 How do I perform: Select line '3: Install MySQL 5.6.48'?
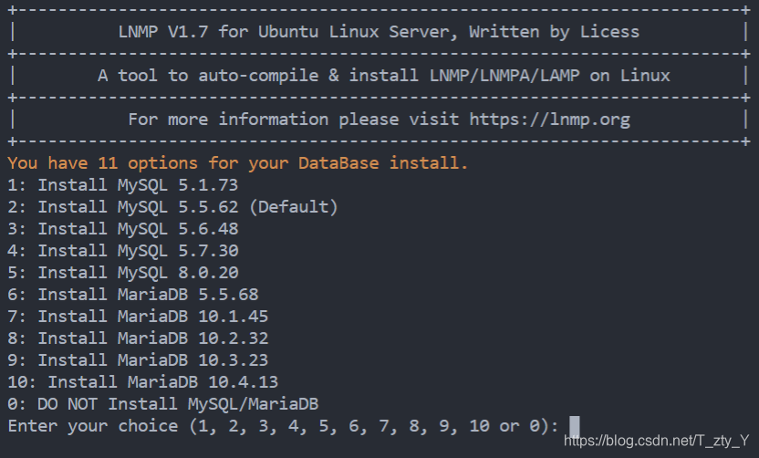(123, 229)
